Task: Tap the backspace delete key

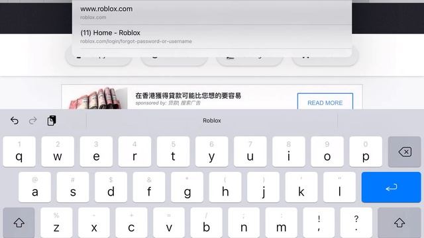Action: click(405, 152)
